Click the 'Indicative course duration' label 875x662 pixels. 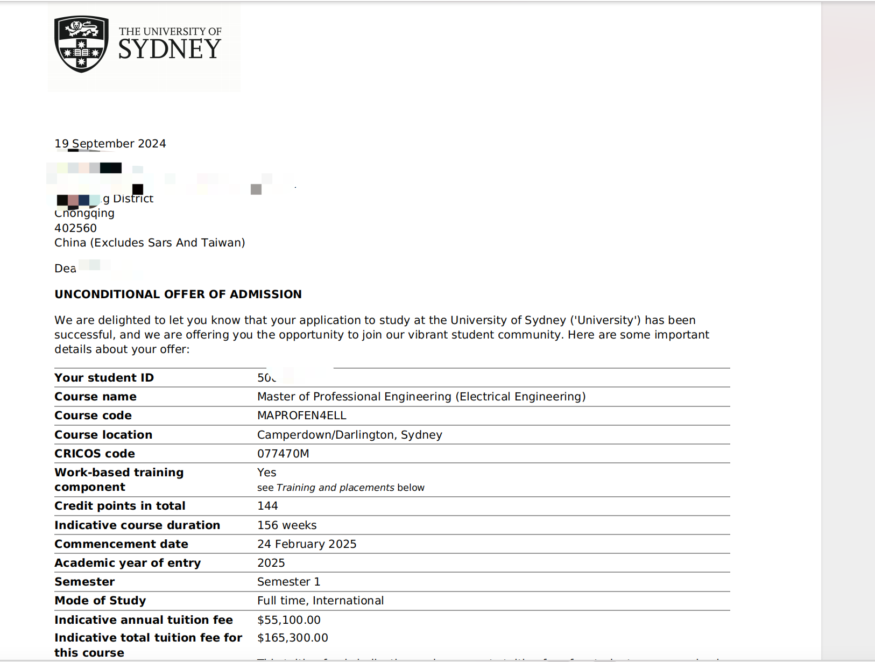(x=137, y=525)
